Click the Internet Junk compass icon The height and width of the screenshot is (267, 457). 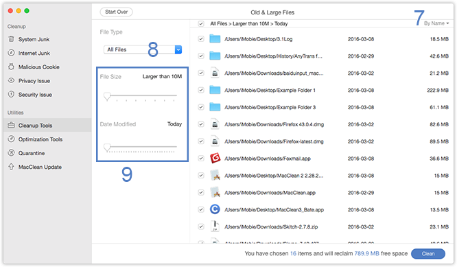click(11, 53)
